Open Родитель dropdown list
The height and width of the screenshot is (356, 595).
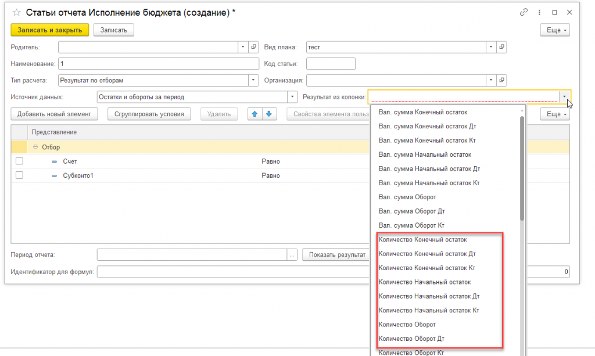click(x=243, y=47)
